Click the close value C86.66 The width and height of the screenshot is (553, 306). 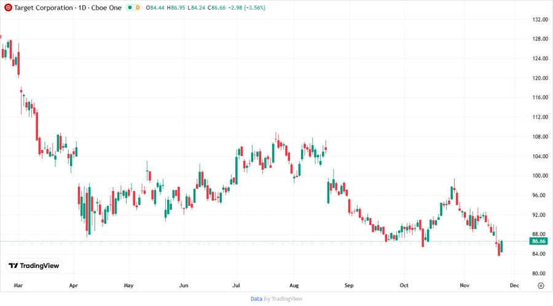(x=216, y=7)
